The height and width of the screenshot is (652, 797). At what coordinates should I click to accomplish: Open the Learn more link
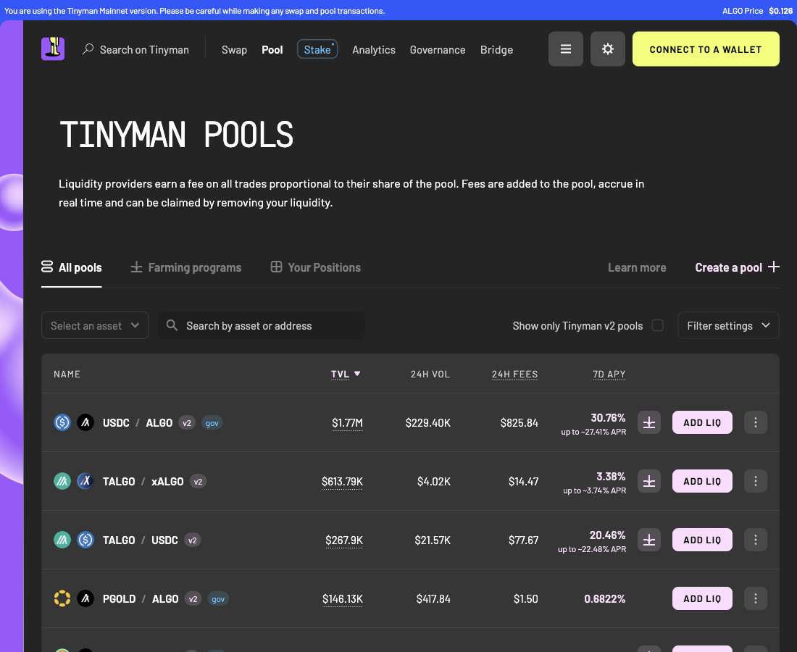637,267
